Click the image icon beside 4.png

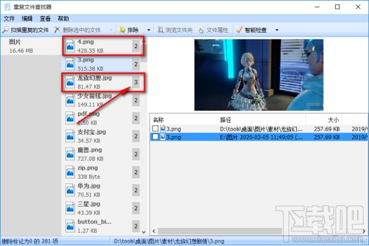click(70, 46)
